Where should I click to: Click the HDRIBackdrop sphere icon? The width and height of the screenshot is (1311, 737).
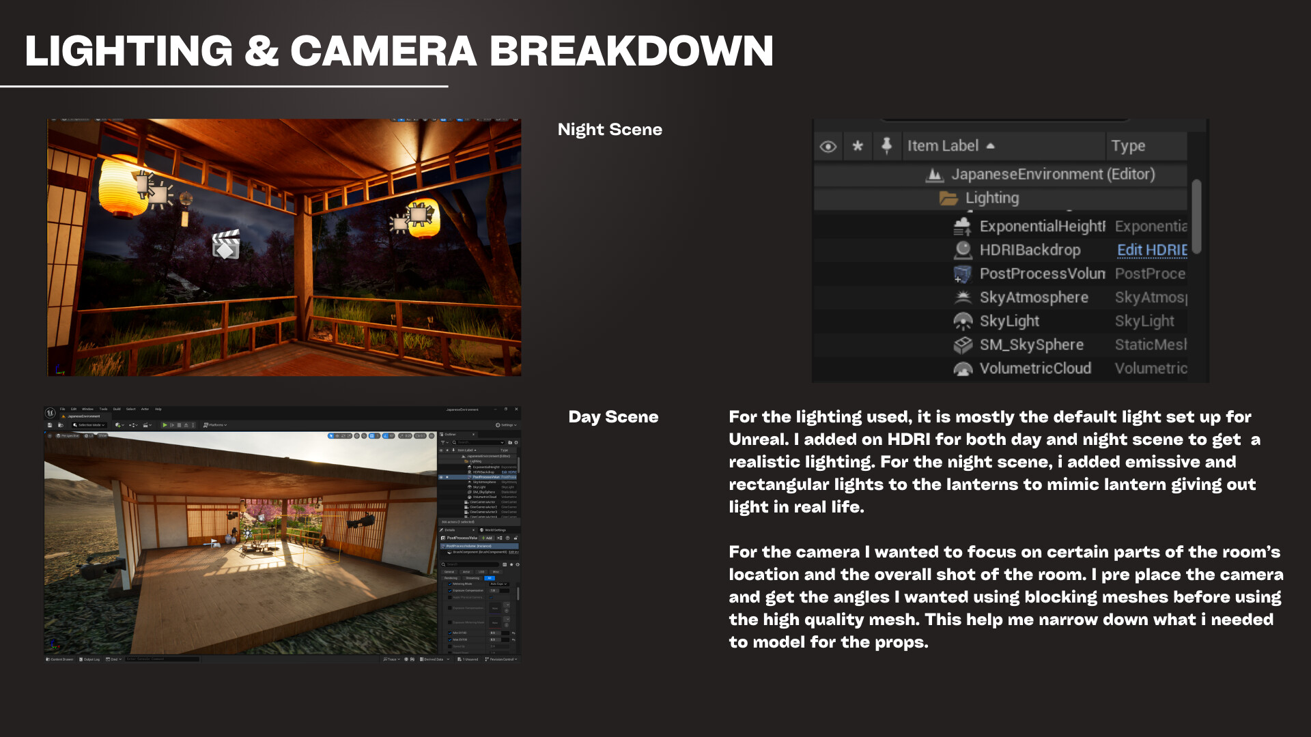[x=963, y=250]
